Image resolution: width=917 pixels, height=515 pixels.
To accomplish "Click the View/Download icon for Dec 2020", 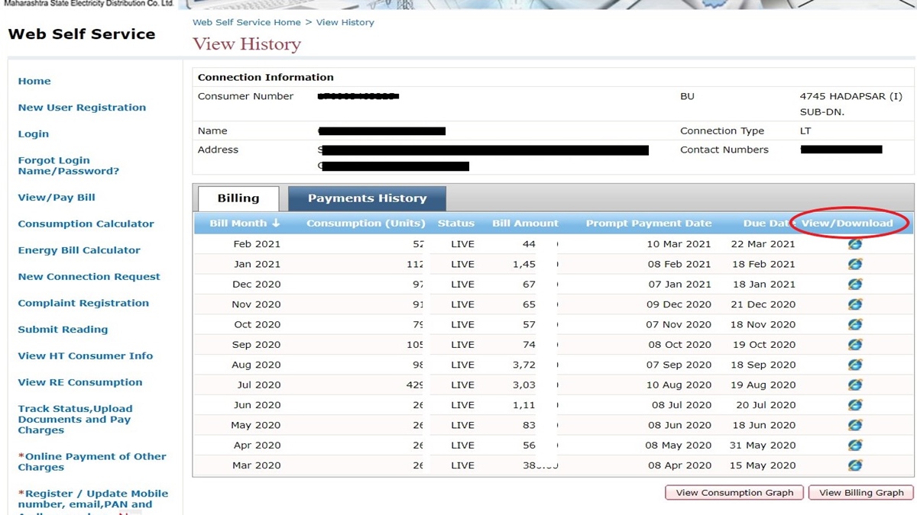I will click(x=855, y=284).
